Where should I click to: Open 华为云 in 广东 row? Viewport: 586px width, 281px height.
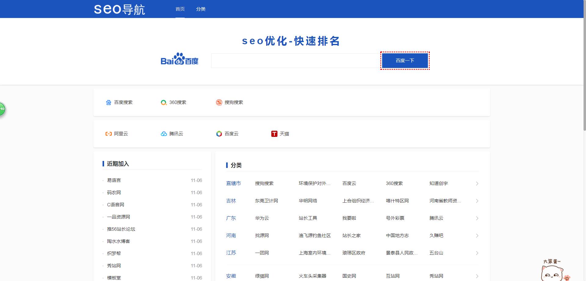(x=262, y=218)
